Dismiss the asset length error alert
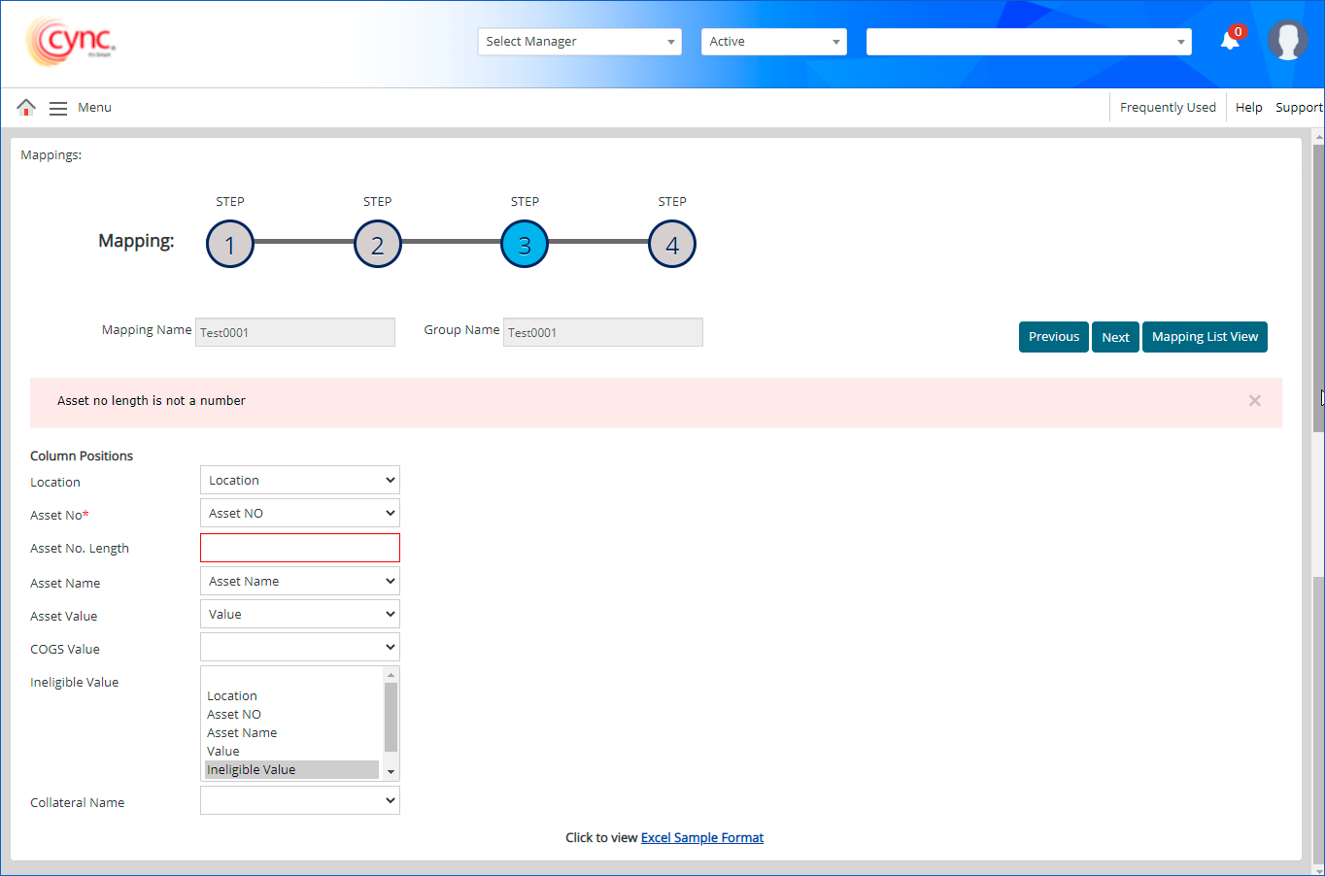 (1254, 401)
